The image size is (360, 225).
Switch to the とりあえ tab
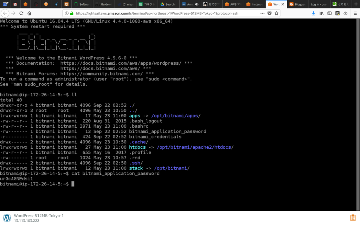[x=340, y=4]
